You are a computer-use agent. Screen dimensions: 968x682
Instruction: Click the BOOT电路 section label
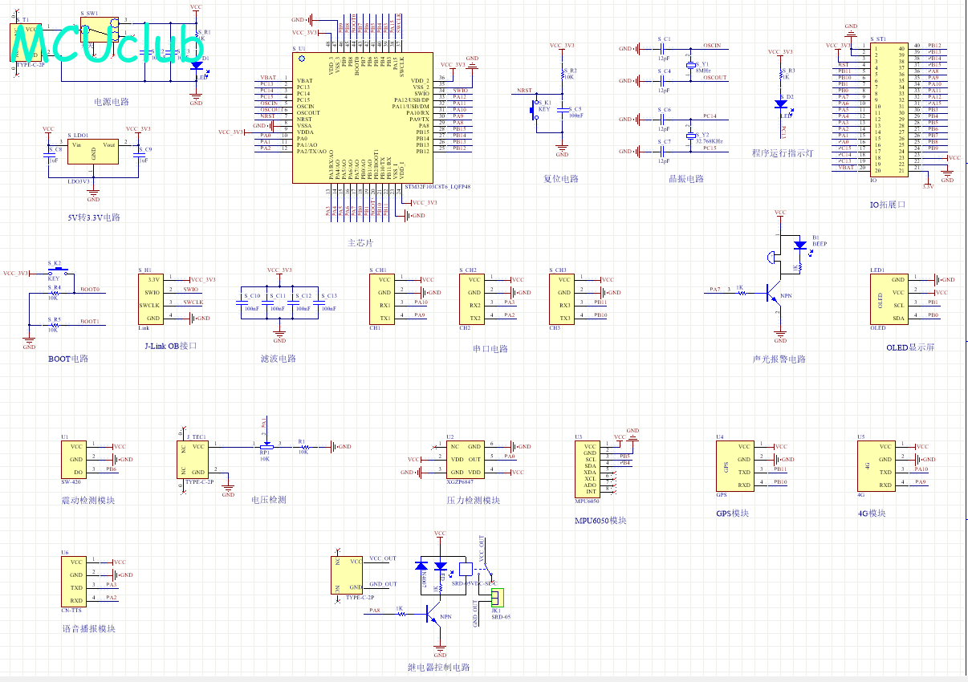click(x=68, y=359)
